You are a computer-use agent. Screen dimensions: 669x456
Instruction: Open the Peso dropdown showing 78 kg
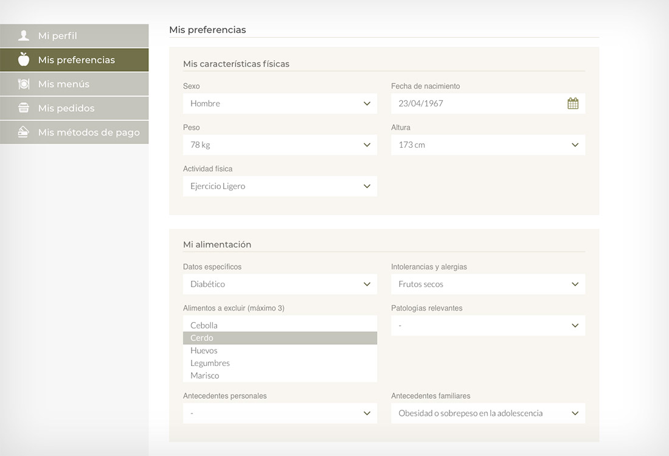click(x=280, y=145)
